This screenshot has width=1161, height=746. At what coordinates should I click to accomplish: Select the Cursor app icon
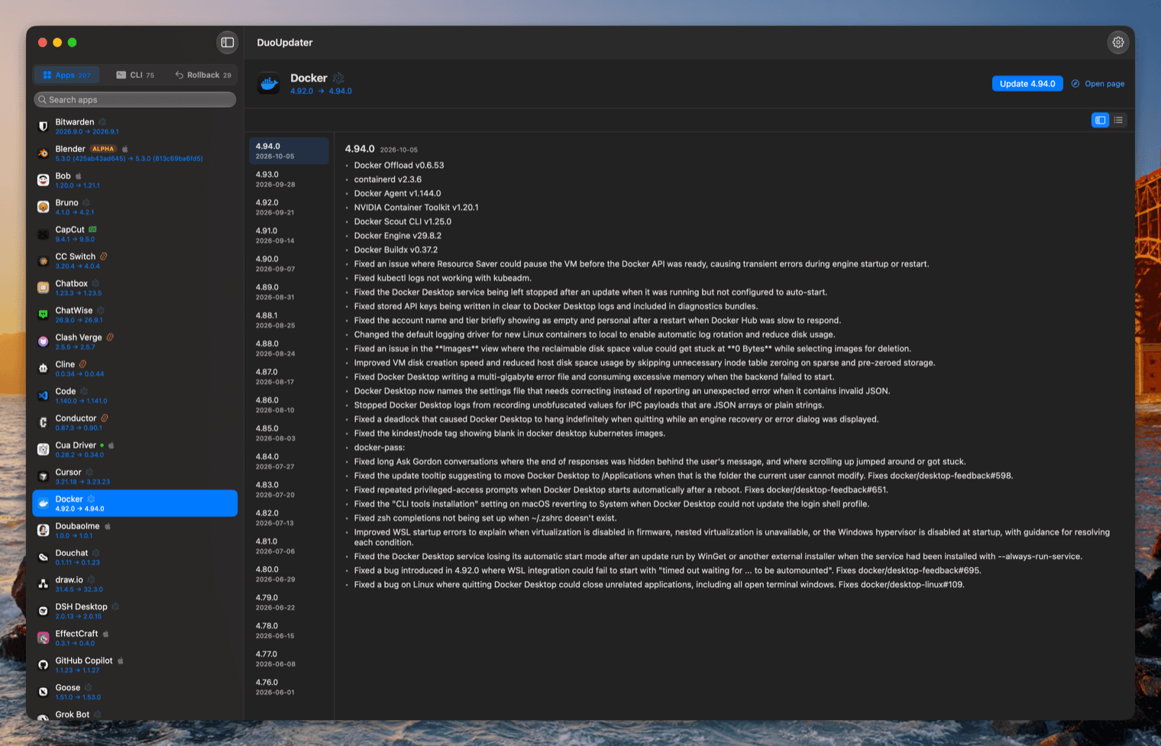click(x=44, y=476)
